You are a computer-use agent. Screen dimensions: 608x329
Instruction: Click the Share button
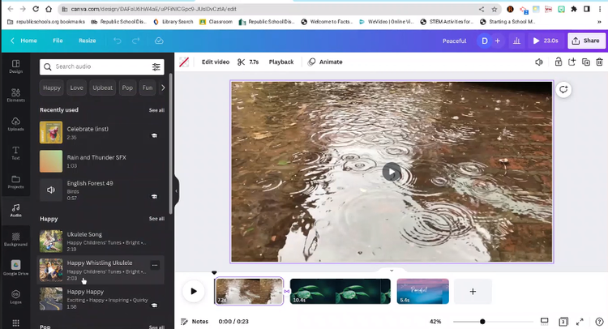586,41
